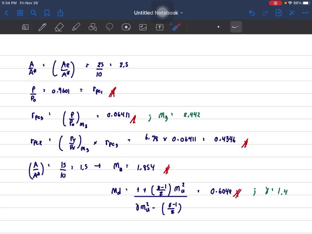This screenshot has height=234, width=312.
Task: Open the Elements sticker tool
Action: tap(126, 27)
